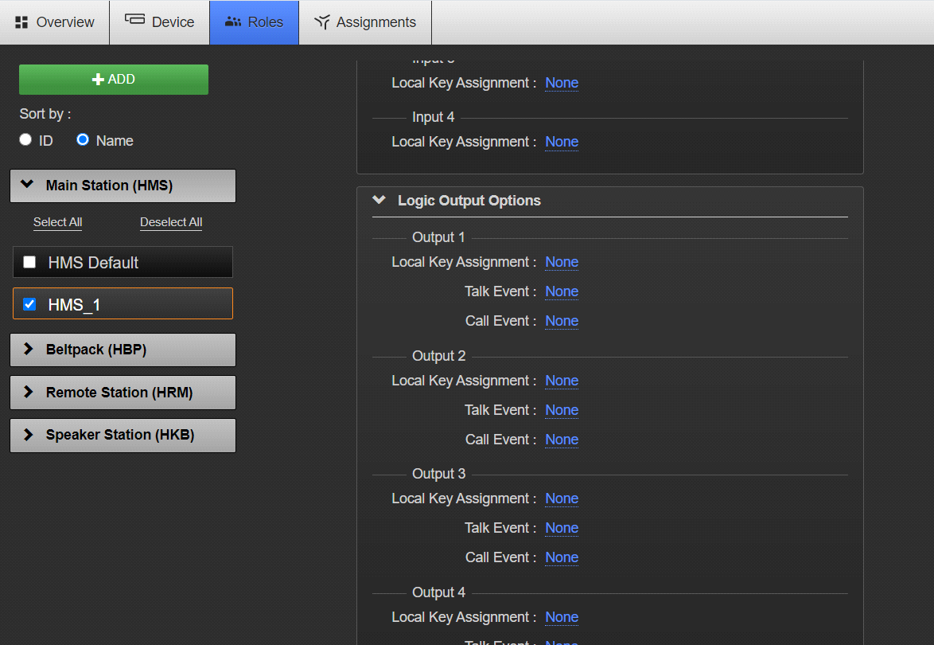Open Input 4 Local Key Assignment value

(x=561, y=142)
